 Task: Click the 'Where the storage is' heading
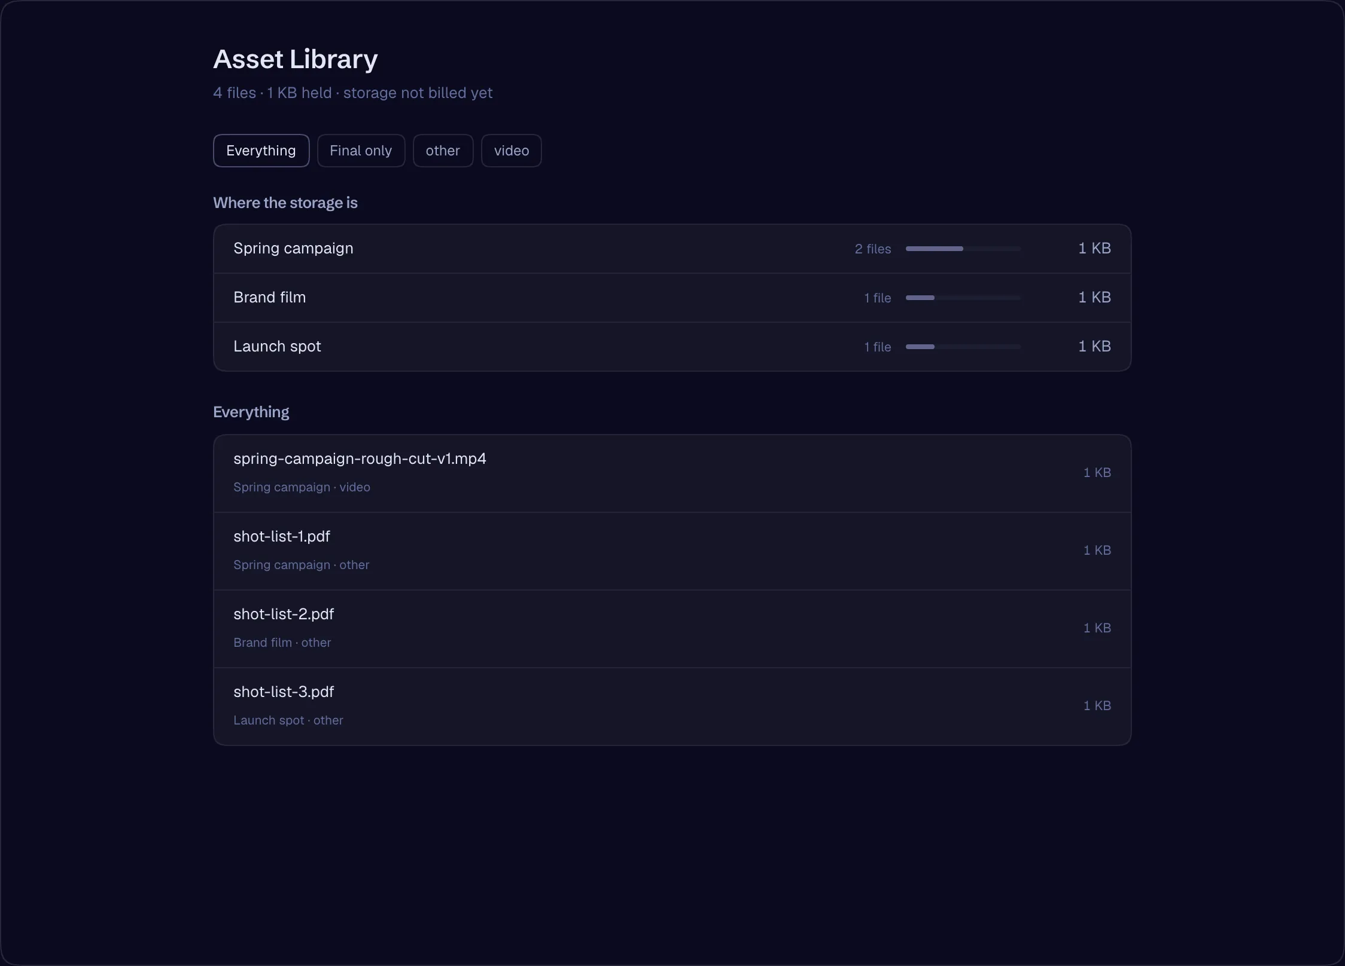285,203
